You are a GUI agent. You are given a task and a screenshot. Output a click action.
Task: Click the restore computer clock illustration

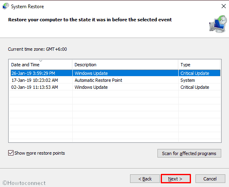click(218, 24)
